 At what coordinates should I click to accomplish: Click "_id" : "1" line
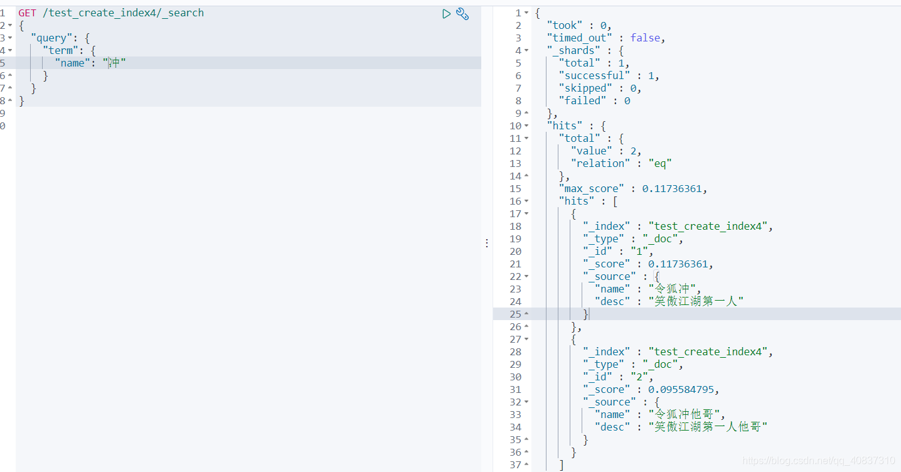click(618, 251)
